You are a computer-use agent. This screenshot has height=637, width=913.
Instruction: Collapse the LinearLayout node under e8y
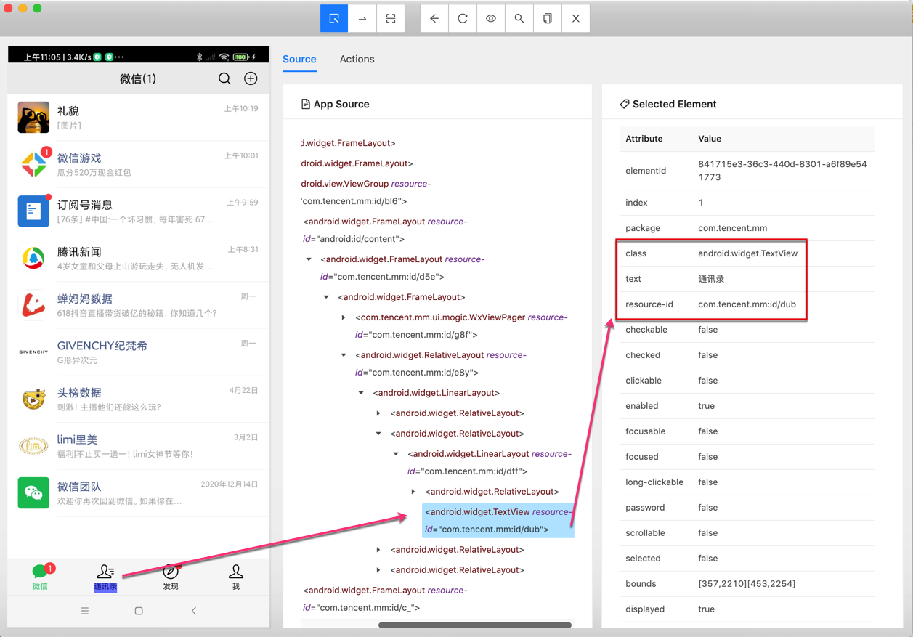coord(361,393)
